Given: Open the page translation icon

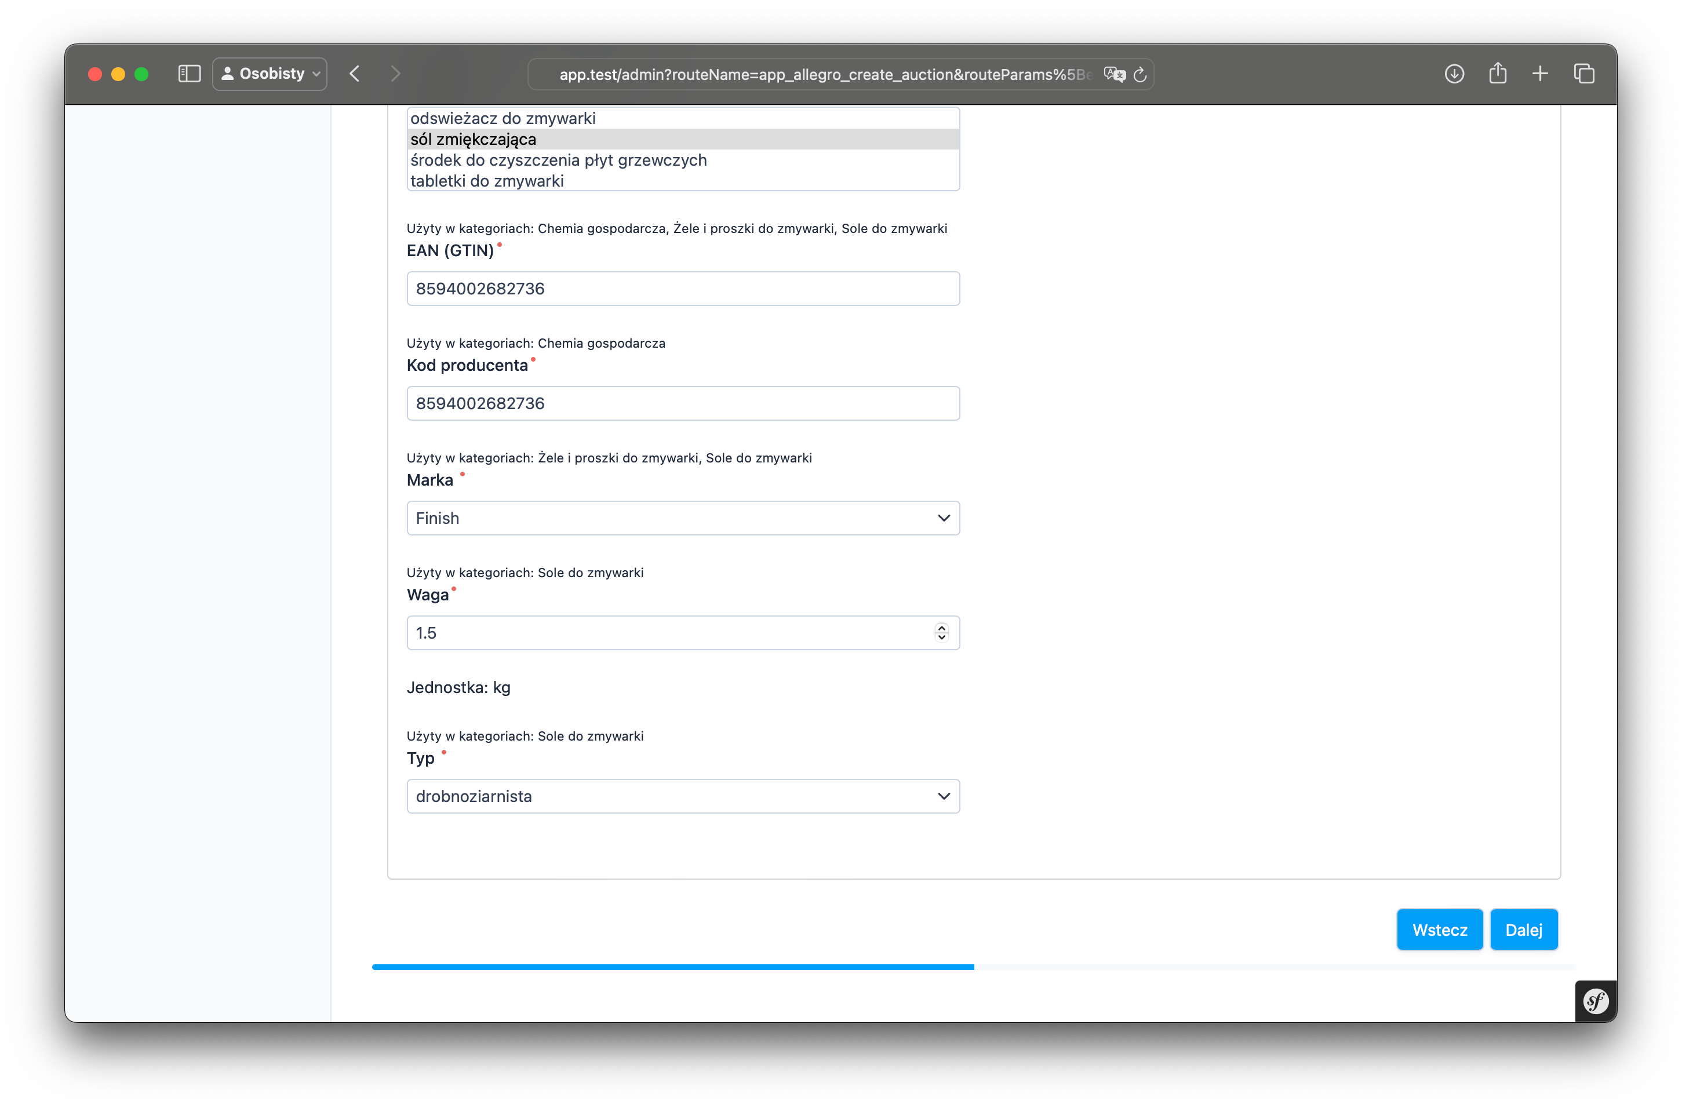Looking at the screenshot, I should click(1115, 74).
